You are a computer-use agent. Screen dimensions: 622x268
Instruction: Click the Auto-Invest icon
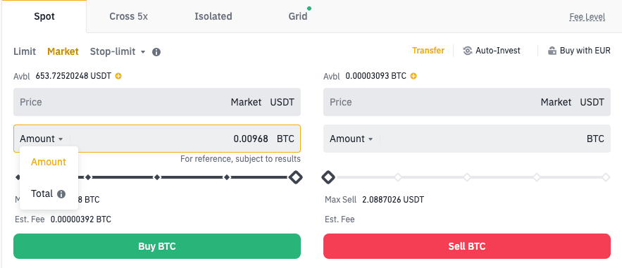click(468, 51)
